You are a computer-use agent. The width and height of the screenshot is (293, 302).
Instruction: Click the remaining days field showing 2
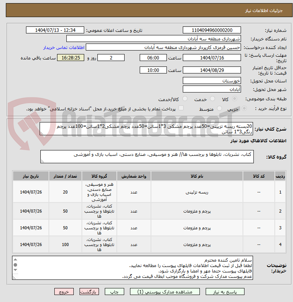click(x=111, y=58)
